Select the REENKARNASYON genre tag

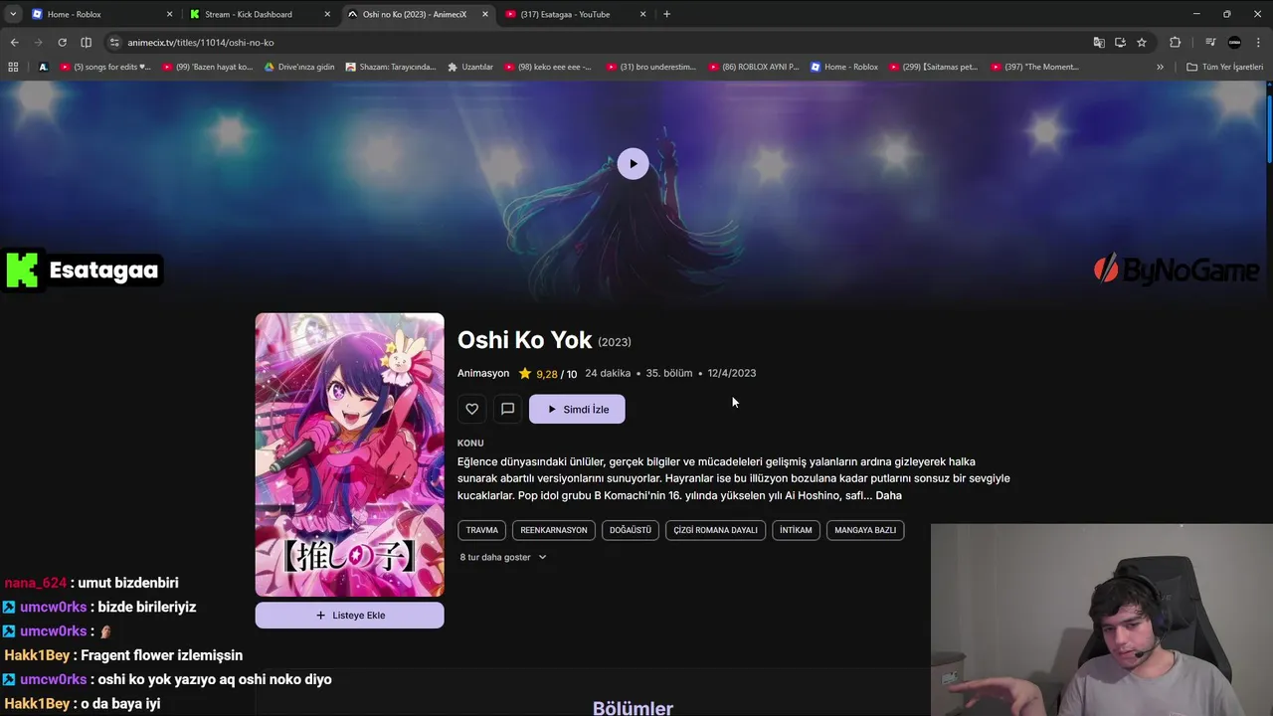click(x=554, y=530)
